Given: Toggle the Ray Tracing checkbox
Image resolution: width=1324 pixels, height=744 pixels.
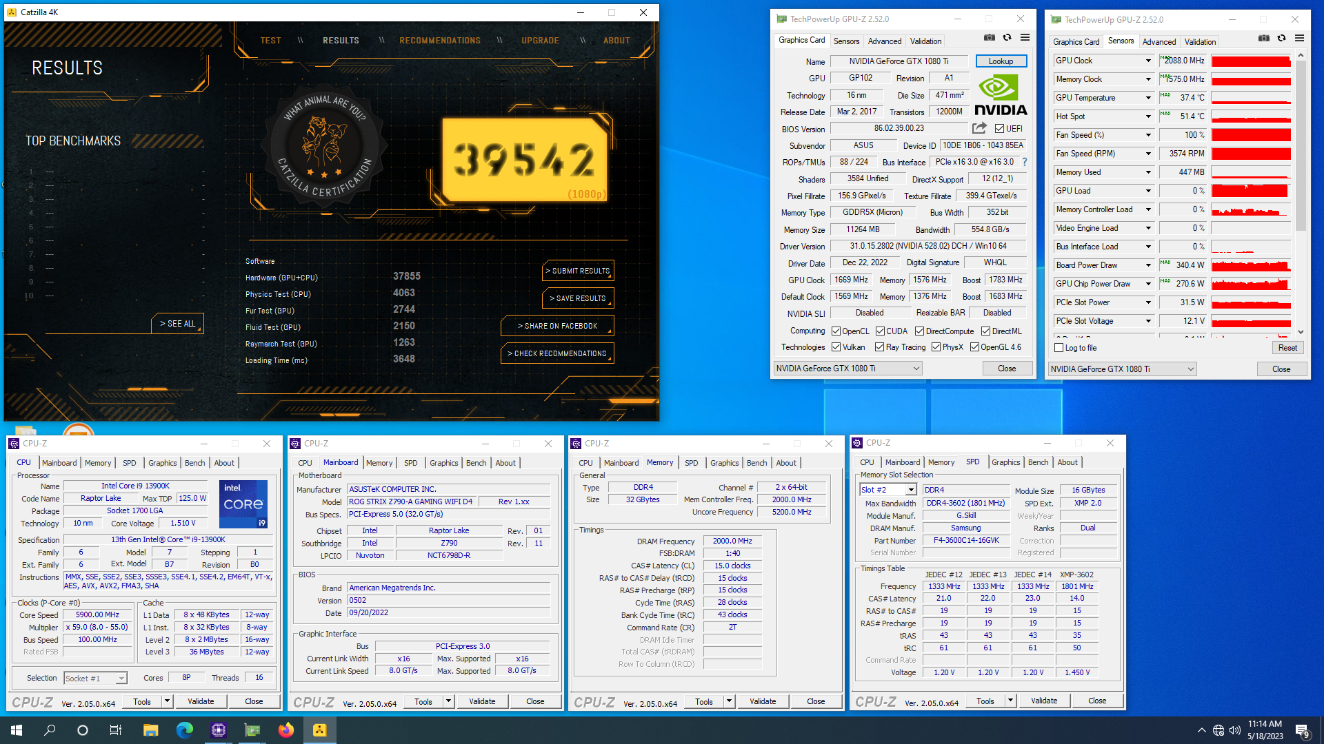Looking at the screenshot, I should (x=879, y=347).
